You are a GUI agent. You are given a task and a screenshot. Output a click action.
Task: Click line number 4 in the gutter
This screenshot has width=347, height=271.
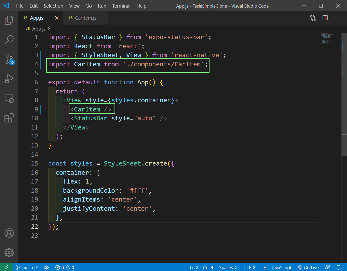click(37, 64)
